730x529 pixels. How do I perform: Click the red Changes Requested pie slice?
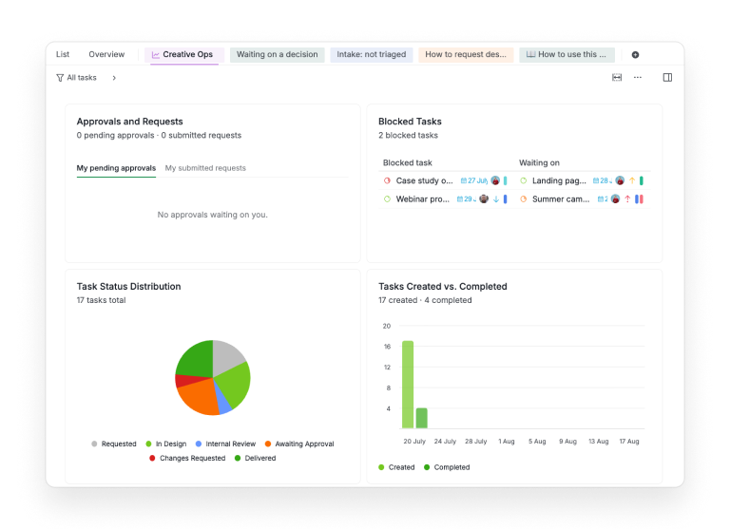(x=184, y=380)
